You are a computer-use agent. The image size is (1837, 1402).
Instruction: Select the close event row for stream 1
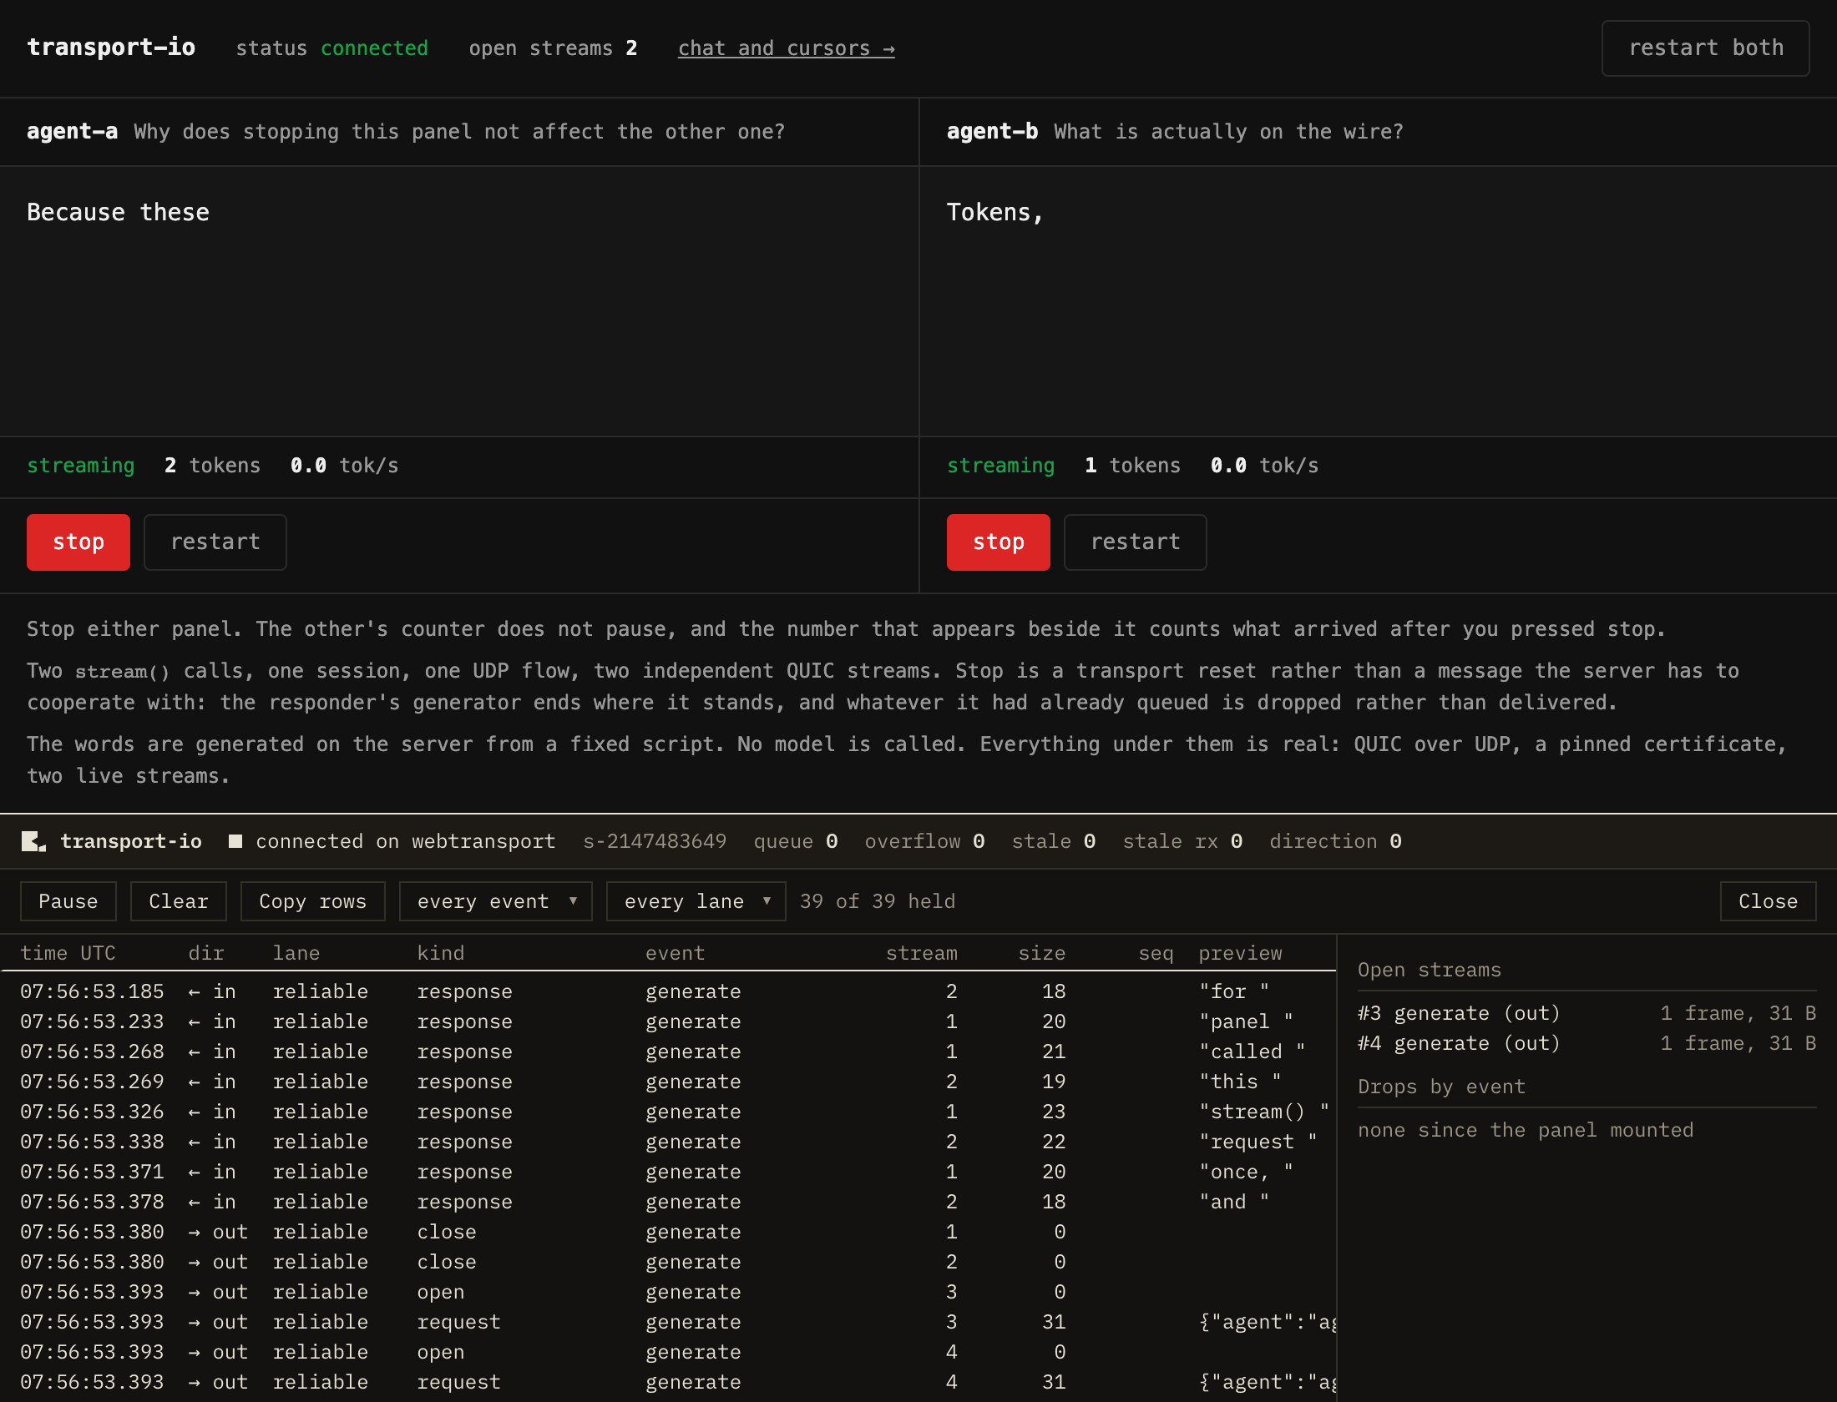(668, 1232)
